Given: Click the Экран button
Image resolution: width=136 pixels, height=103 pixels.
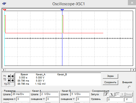Looking at the screenshot, I should (x=110, y=76).
